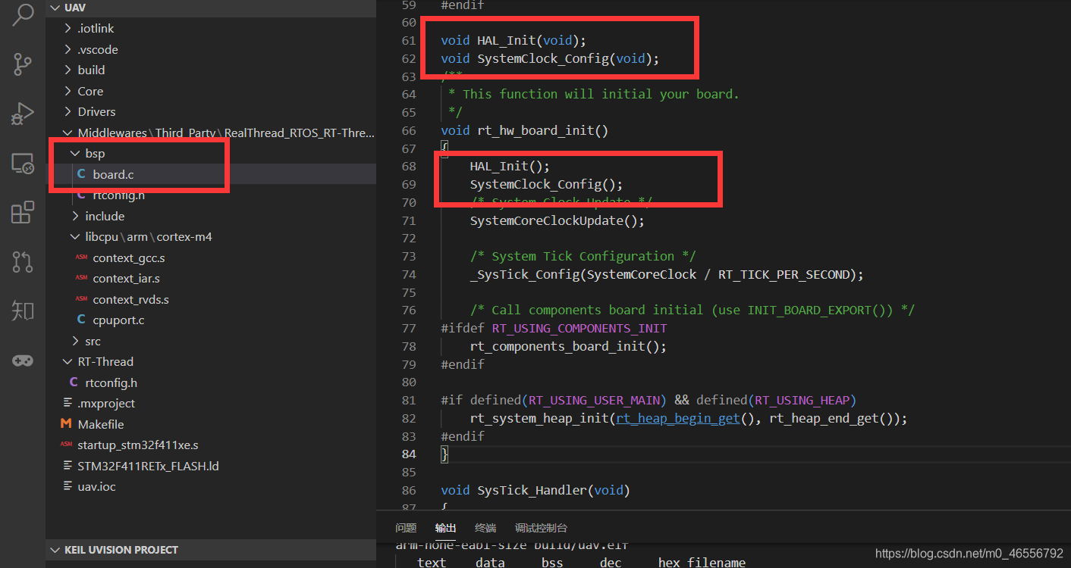Click the ASM icon of context_rvds.s
Screen dimensions: 1071x568
[81, 299]
